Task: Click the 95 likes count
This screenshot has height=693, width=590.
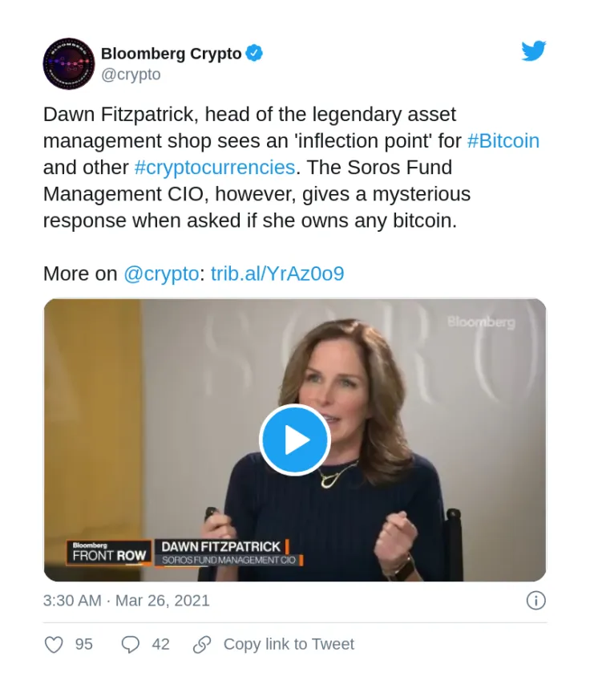Action: pyautogui.click(x=84, y=644)
